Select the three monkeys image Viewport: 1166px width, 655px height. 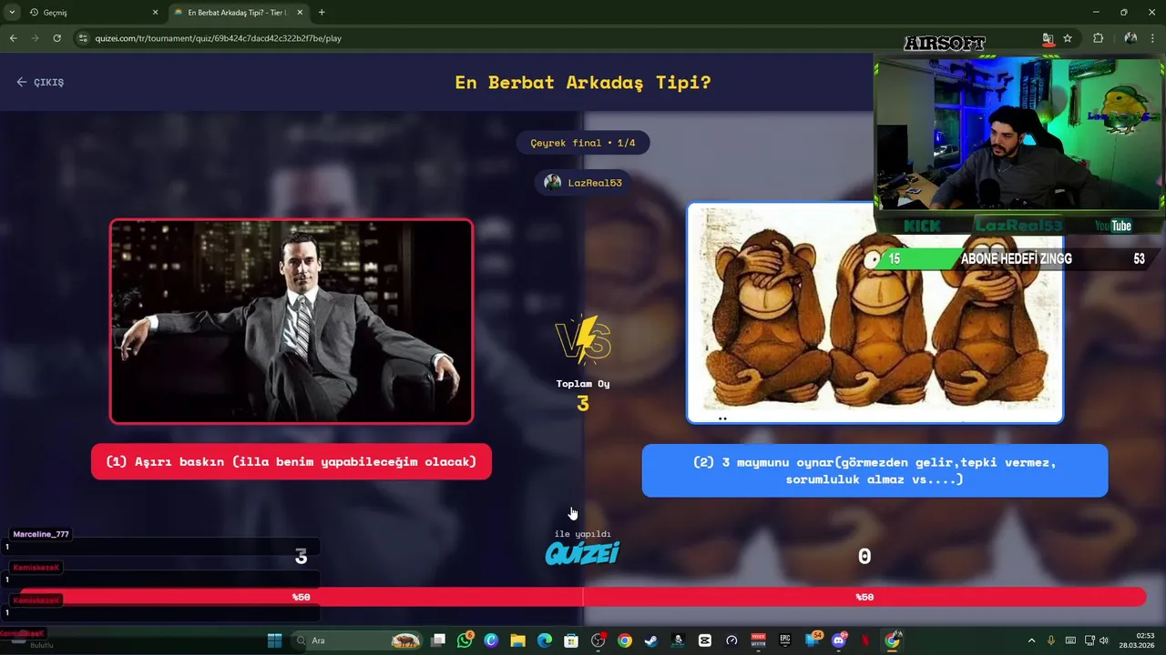coord(874,312)
